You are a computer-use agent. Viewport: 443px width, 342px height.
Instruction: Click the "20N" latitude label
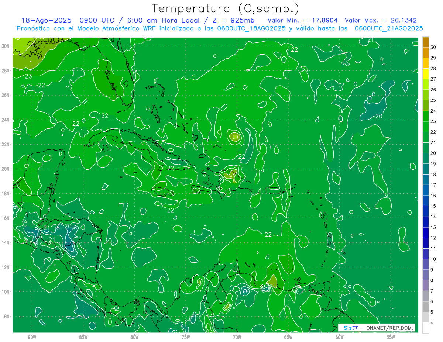[6, 169]
